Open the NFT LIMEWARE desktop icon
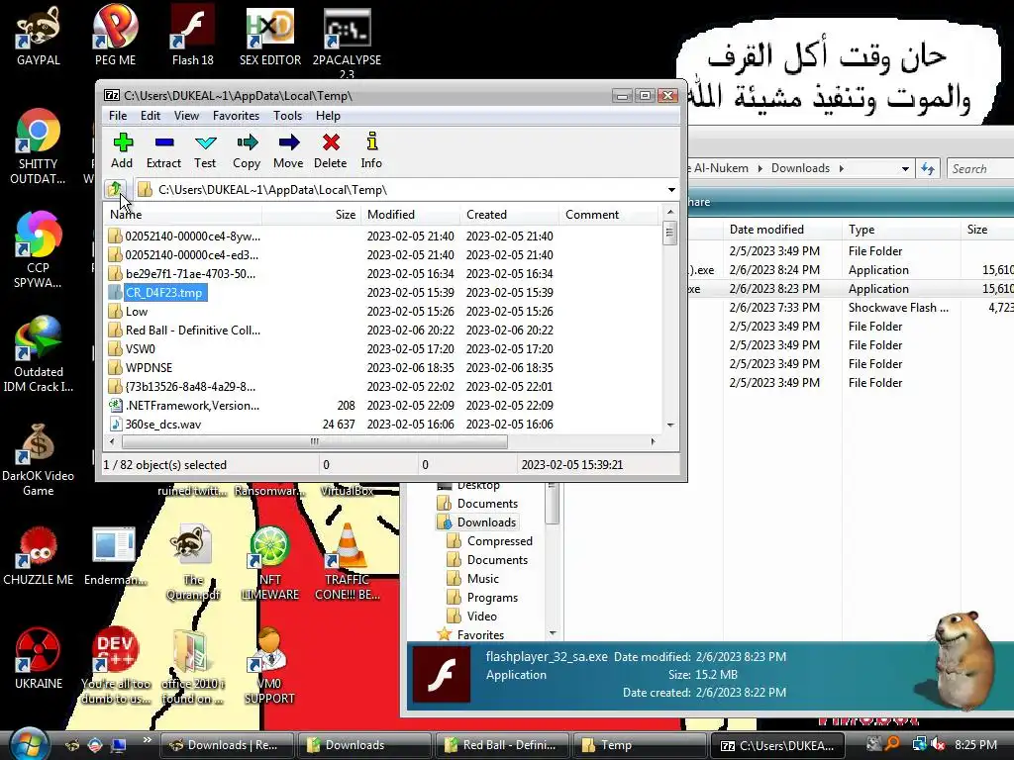 pos(269,563)
